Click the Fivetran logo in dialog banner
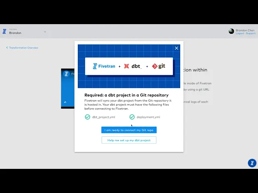This screenshot has width=258, height=193. [x=104, y=66]
